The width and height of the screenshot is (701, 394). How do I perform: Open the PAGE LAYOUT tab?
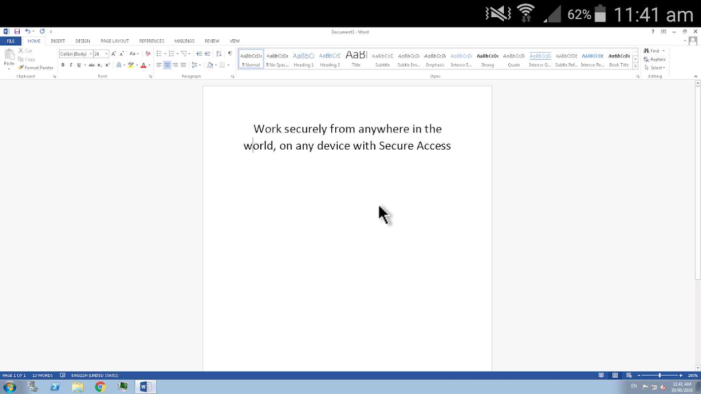pyautogui.click(x=114, y=41)
